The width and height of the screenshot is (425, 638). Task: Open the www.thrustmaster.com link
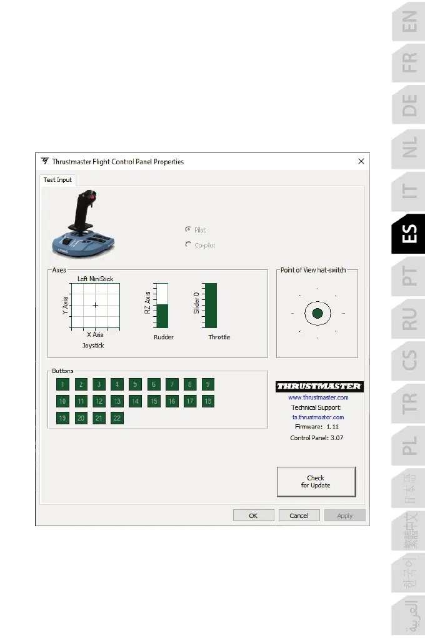318,397
